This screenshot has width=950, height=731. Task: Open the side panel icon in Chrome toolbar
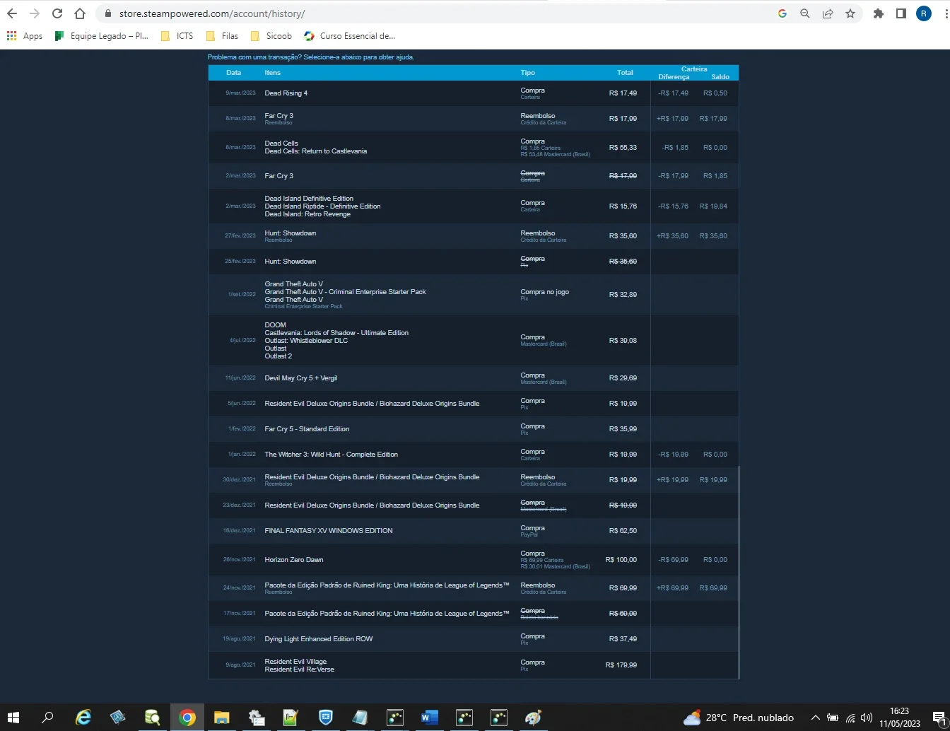[901, 13]
